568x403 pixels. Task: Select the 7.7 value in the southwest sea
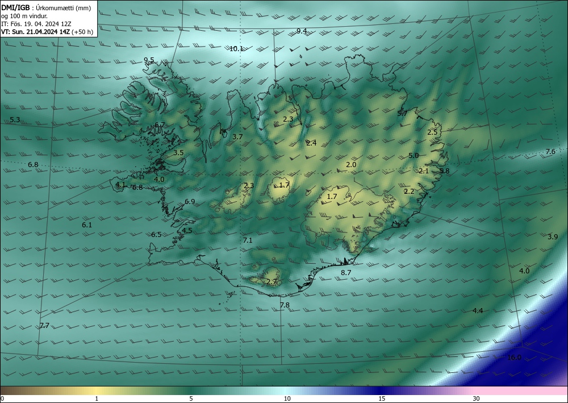(44, 326)
